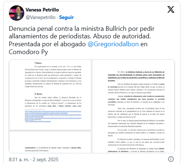Click the words Comodoro Py in the tweet
The height and width of the screenshot is (163, 184).
pyautogui.click(x=28, y=52)
